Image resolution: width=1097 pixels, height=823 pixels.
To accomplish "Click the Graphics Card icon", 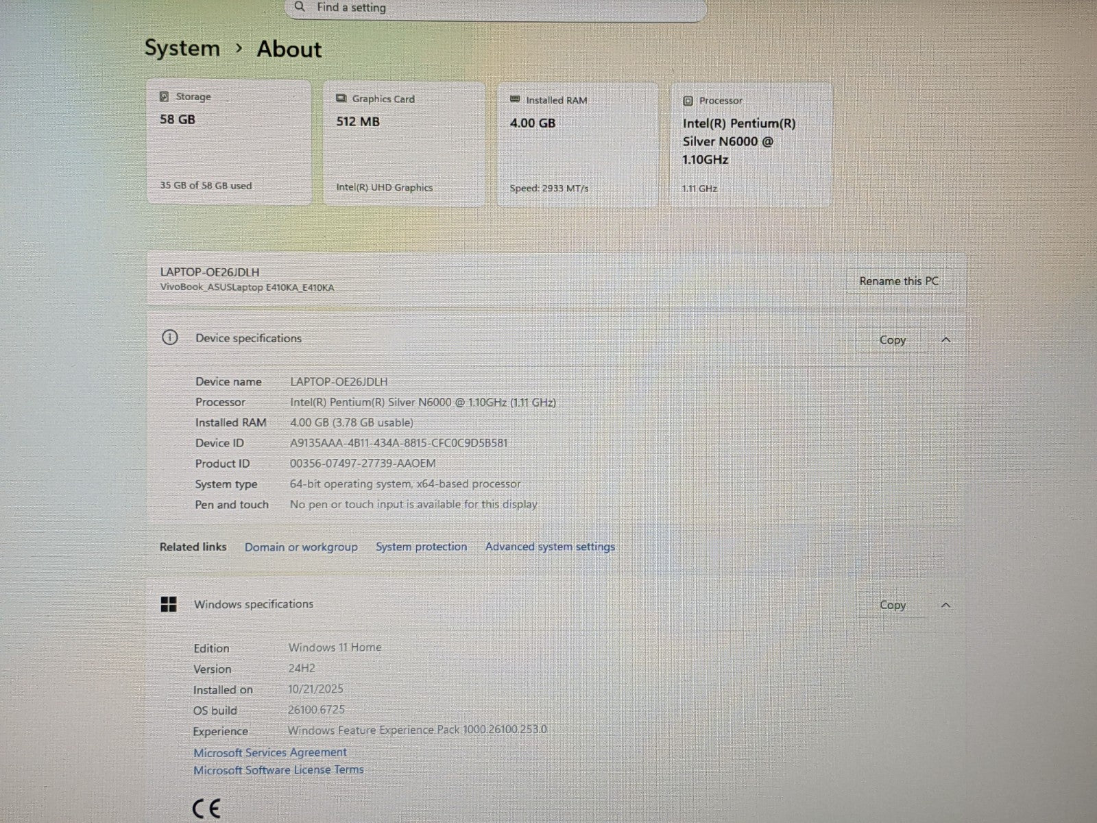I will [341, 99].
